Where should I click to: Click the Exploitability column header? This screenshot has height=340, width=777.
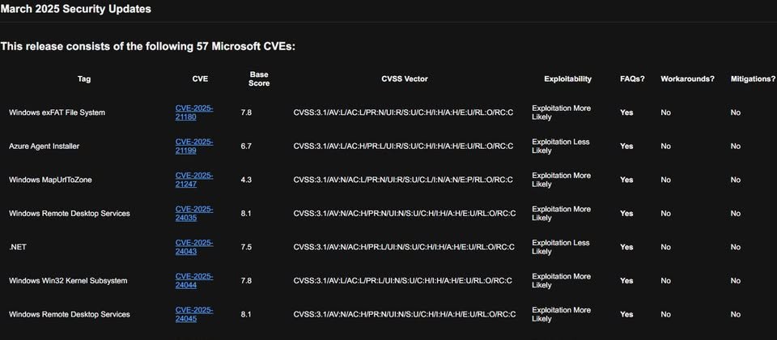[x=568, y=79]
